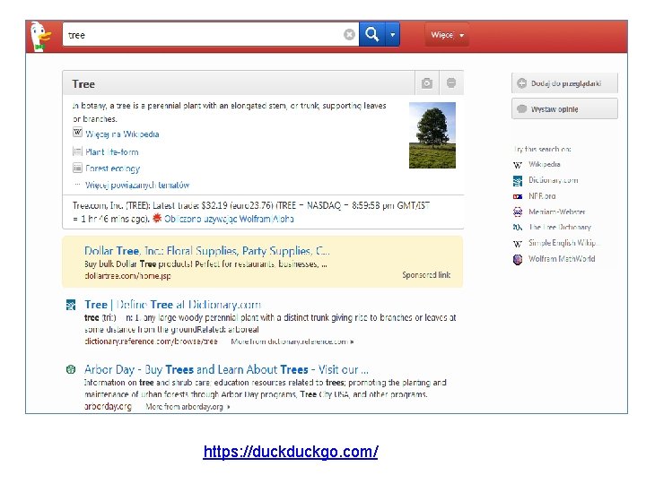The width and height of the screenshot is (646, 484).
Task: Try this search on Dictionary.com in sidebar
Action: point(554,180)
